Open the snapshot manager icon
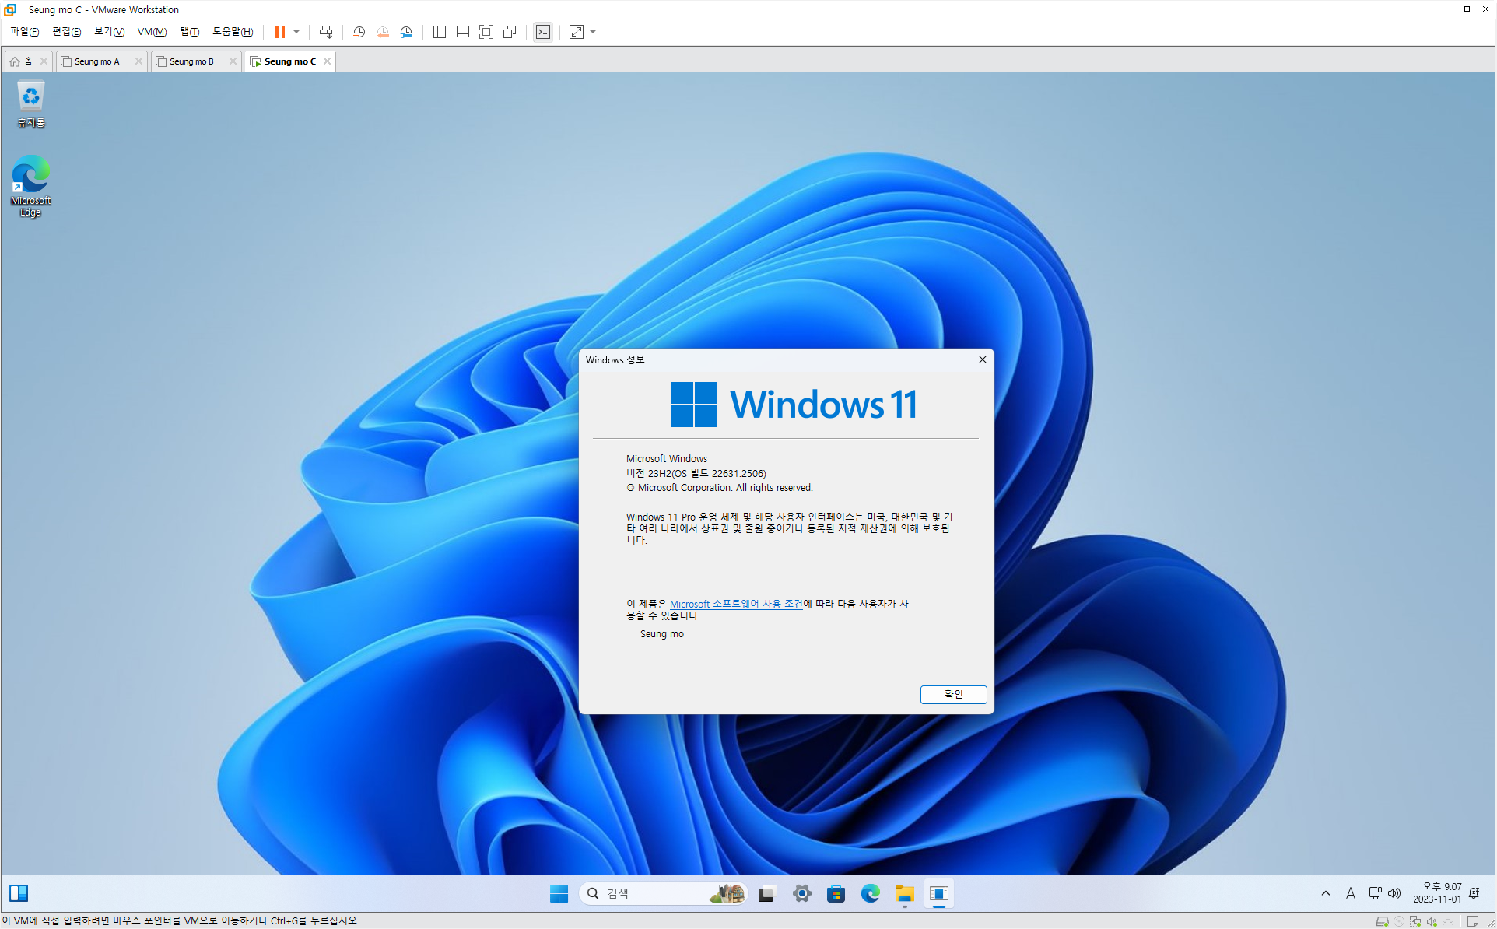The image size is (1497, 929). point(406,32)
